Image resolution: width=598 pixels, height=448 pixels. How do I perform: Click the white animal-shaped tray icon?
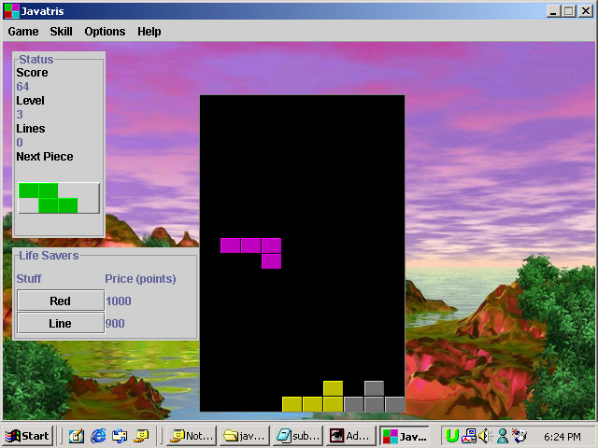(x=520, y=436)
